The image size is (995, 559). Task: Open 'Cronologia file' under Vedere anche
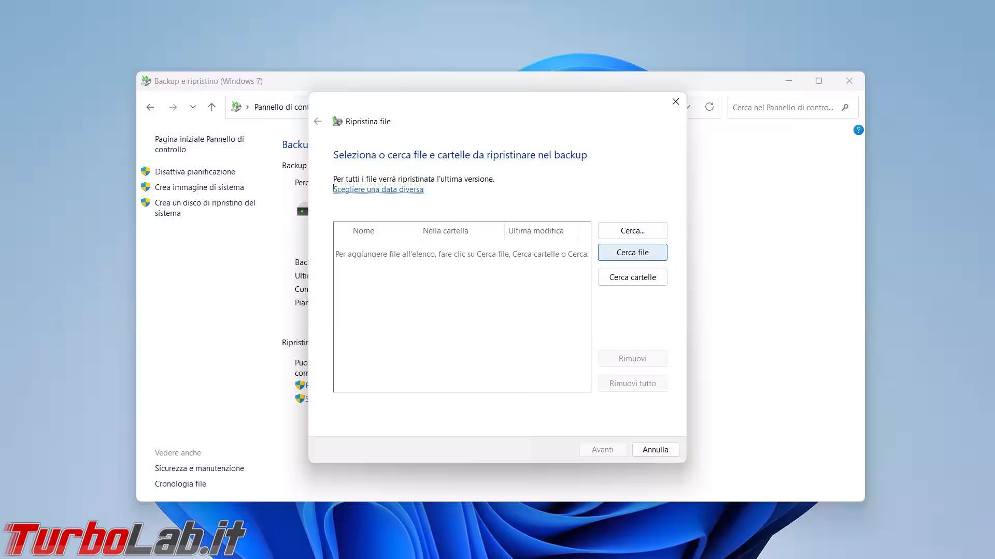click(180, 484)
